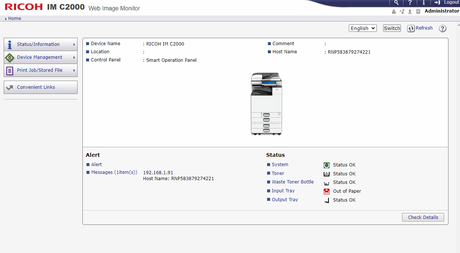Screen dimensions: 460x253
Task: Click the Refresh control to reload the page
Action: pyautogui.click(x=420, y=28)
